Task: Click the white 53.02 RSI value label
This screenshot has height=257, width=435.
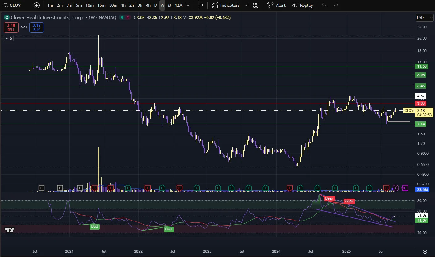Action: coord(422,215)
